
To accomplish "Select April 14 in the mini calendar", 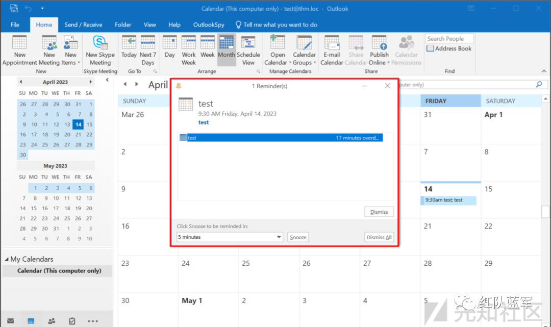I will (x=78, y=124).
